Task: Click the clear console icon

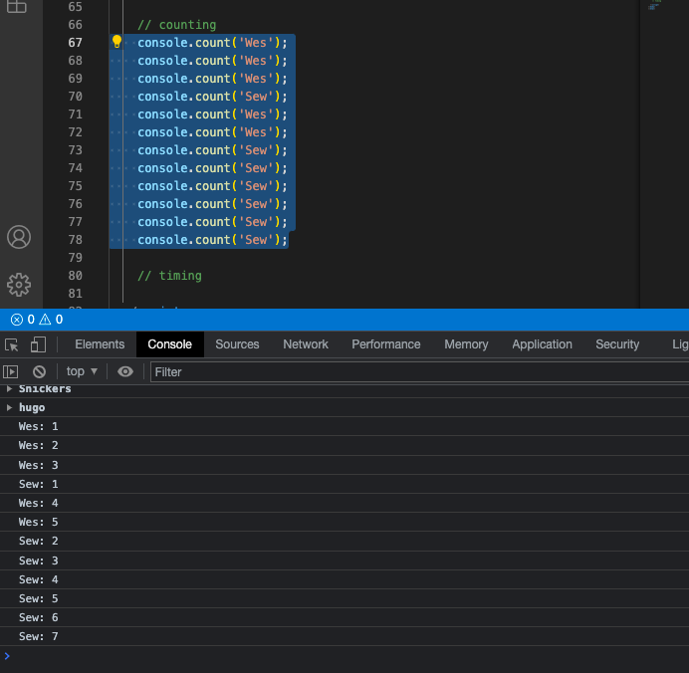Action: pyautogui.click(x=39, y=371)
